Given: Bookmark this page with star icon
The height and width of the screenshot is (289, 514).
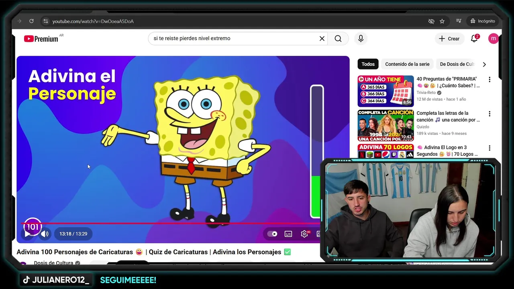Looking at the screenshot, I should [x=442, y=21].
